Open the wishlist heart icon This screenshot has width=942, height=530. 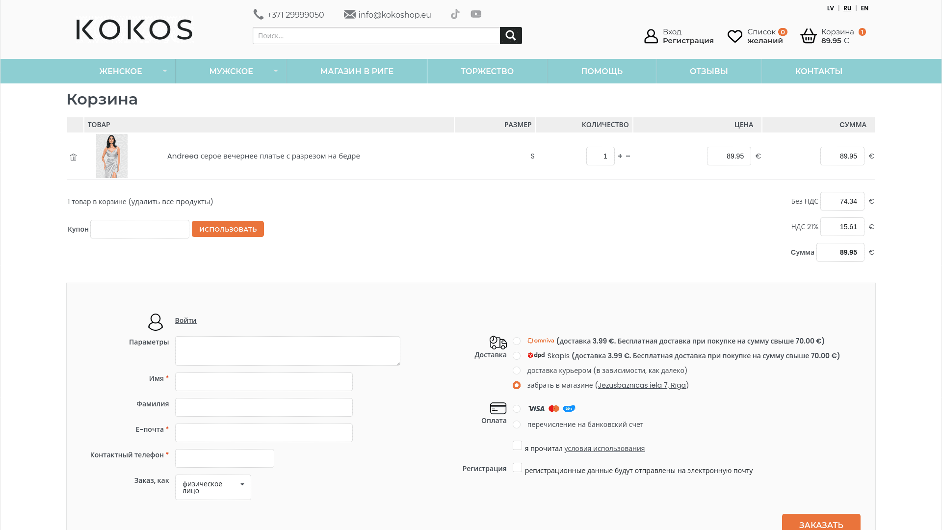735,36
